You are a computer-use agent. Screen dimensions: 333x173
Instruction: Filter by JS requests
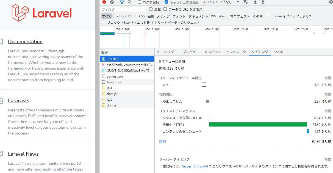point(135,16)
